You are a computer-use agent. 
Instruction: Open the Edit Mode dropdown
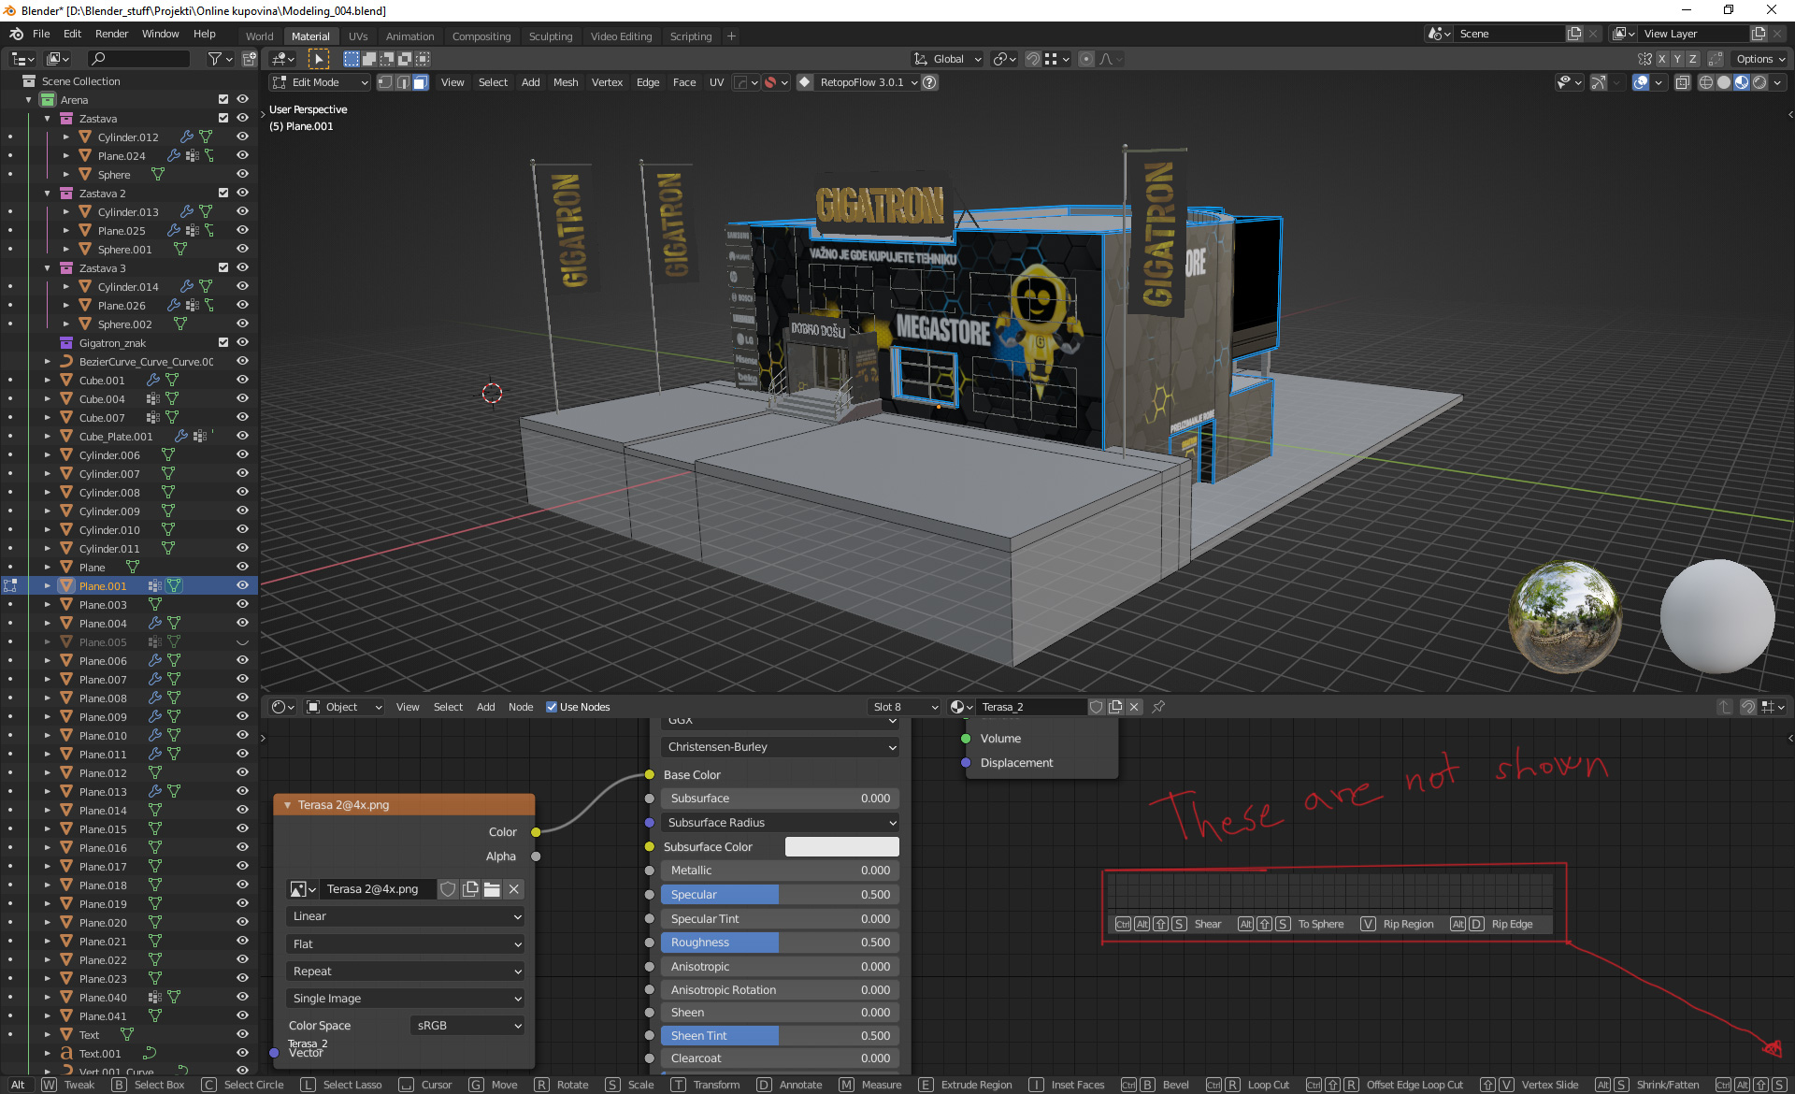coord(321,82)
